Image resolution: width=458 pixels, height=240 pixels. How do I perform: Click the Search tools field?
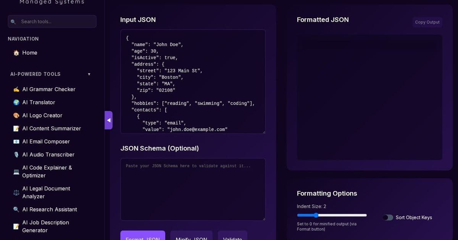(x=52, y=21)
